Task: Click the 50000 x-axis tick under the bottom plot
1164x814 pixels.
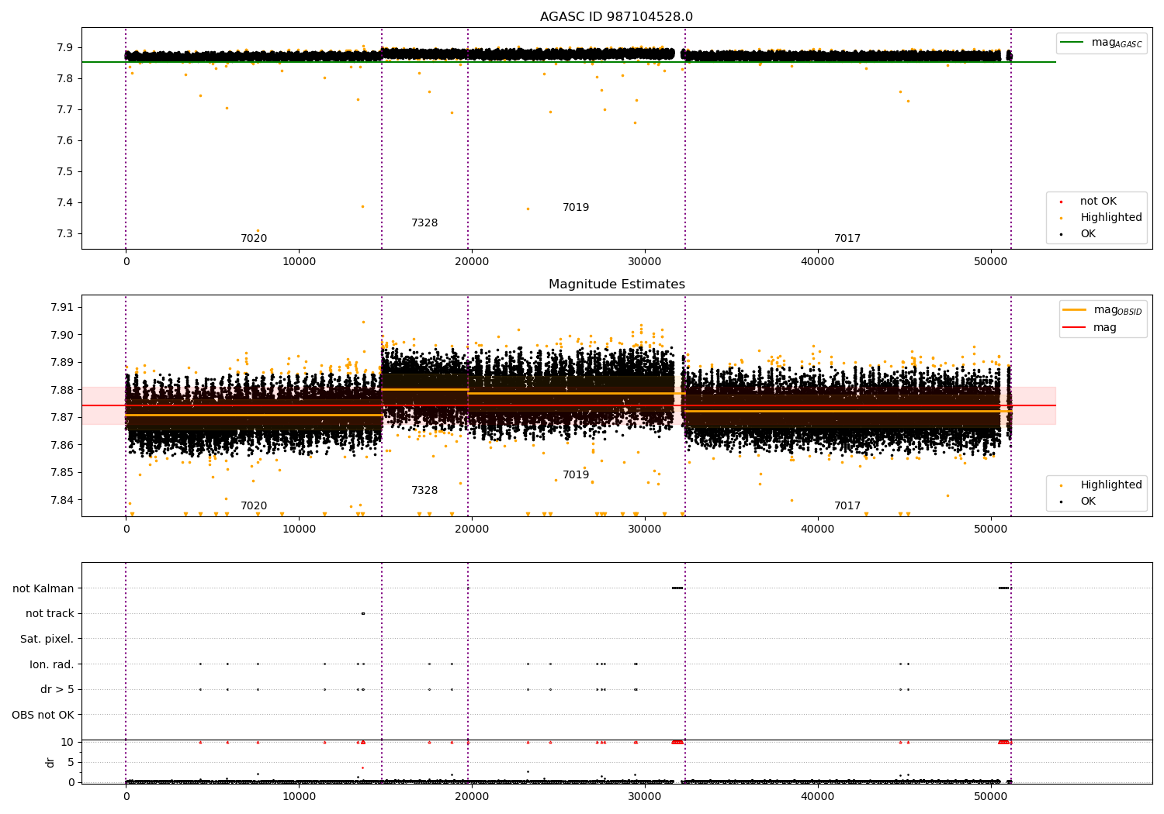Action: click(x=991, y=797)
